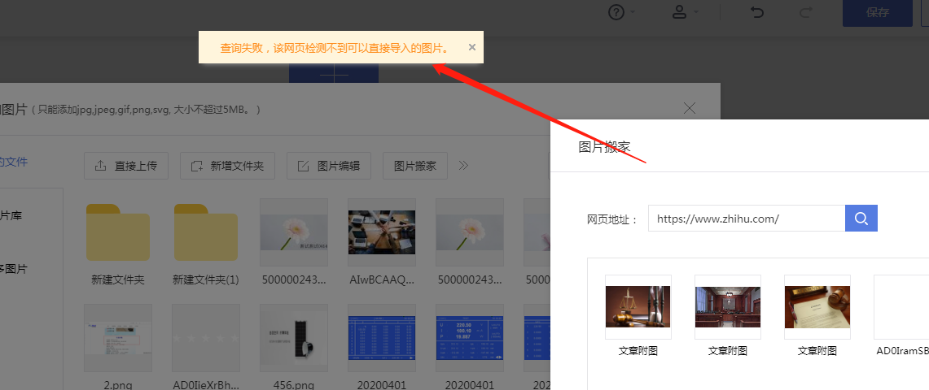The width and height of the screenshot is (929, 390).
Task: Open the user account menu
Action: [684, 12]
